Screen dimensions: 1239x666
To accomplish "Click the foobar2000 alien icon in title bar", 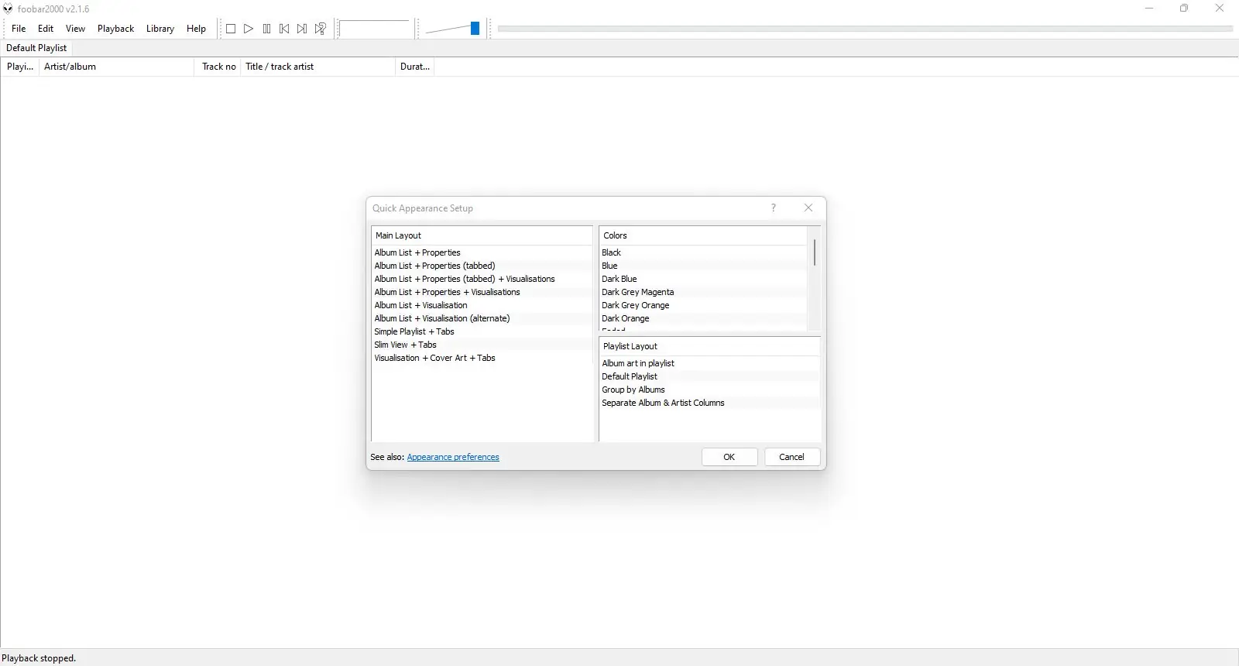I will click(x=8, y=9).
